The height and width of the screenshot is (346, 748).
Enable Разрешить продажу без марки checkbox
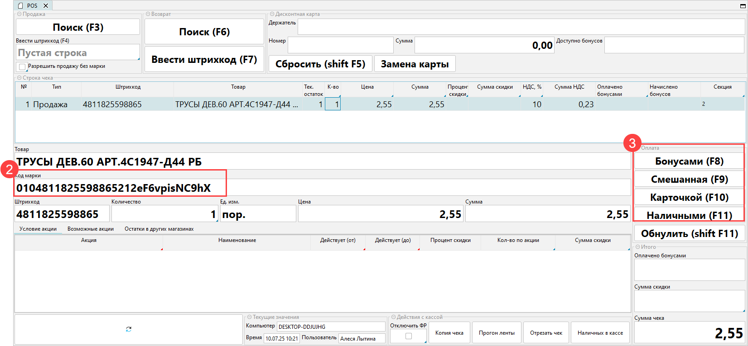(x=22, y=67)
